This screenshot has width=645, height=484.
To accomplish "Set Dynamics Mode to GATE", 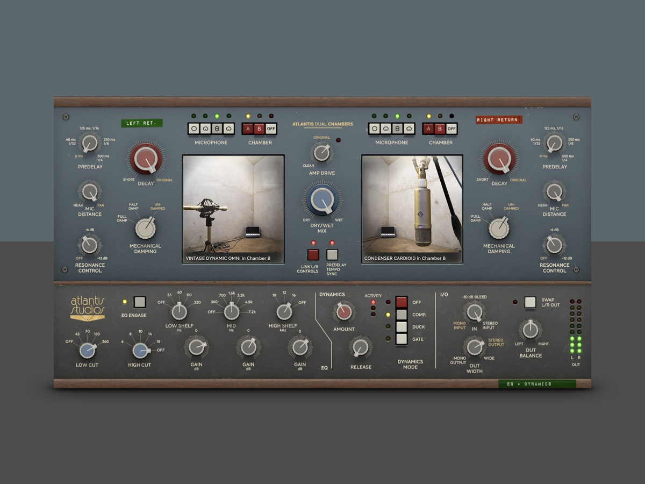I will point(402,339).
